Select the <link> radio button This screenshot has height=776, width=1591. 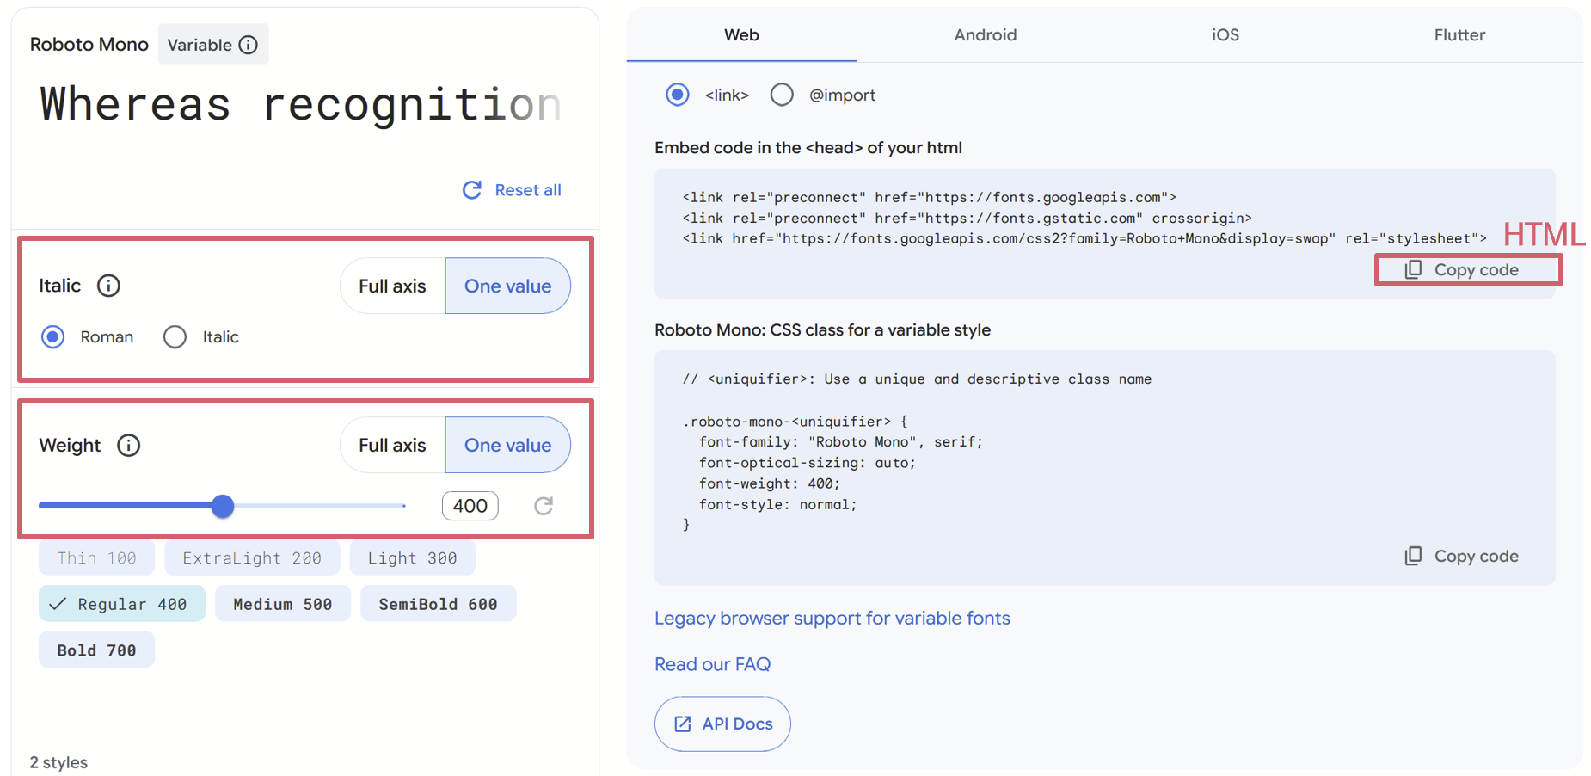pos(678,95)
